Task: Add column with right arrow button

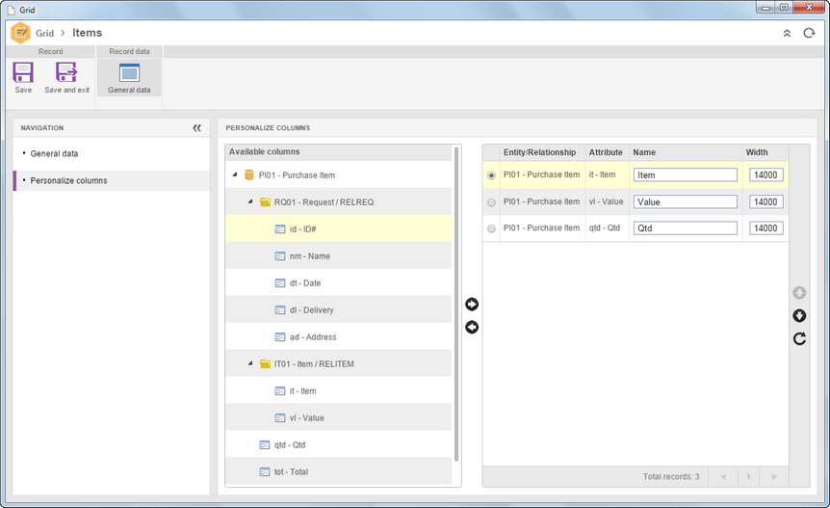Action: point(472,304)
